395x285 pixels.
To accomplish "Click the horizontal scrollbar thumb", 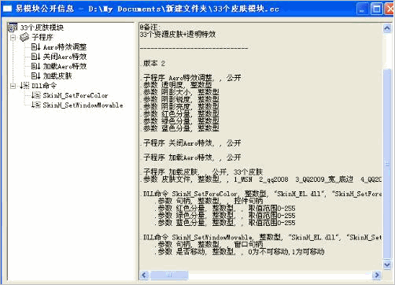I will point(168,275).
